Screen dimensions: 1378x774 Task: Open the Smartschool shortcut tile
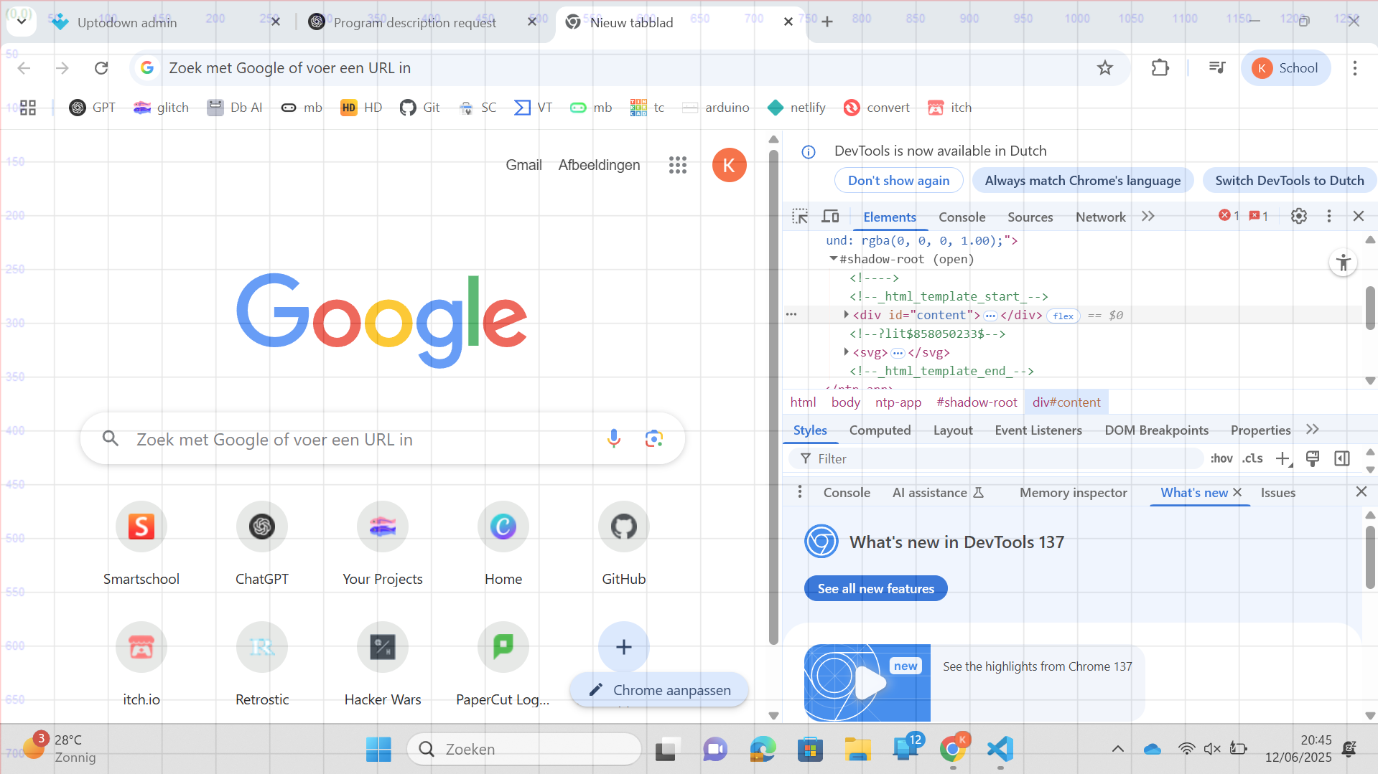pyautogui.click(x=141, y=544)
